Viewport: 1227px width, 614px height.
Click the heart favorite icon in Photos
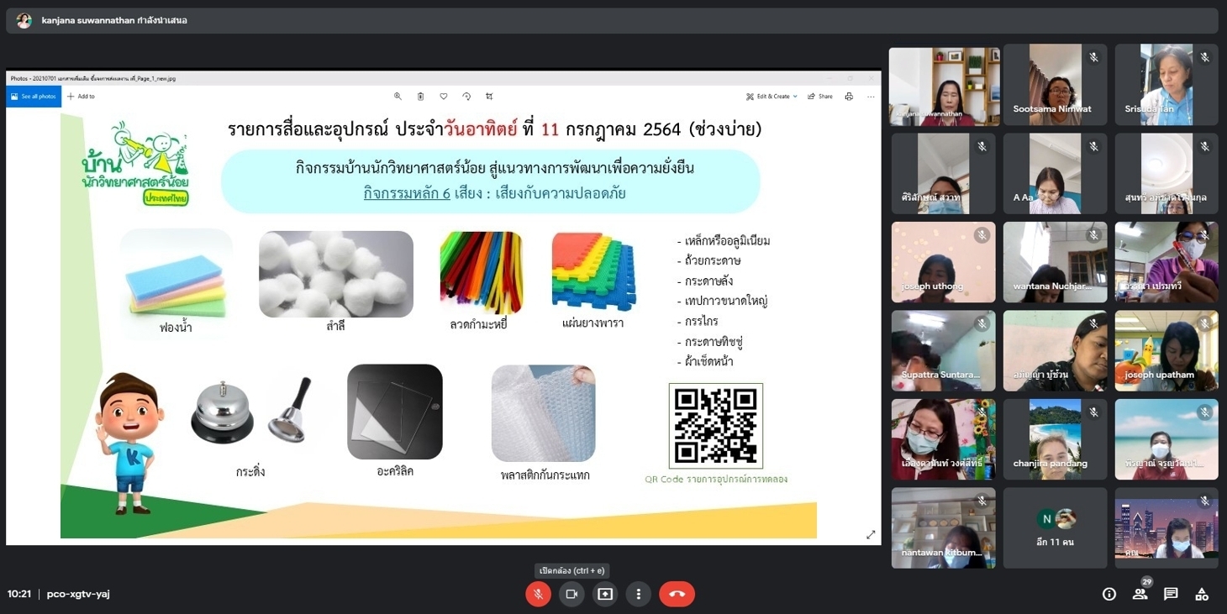tap(444, 97)
